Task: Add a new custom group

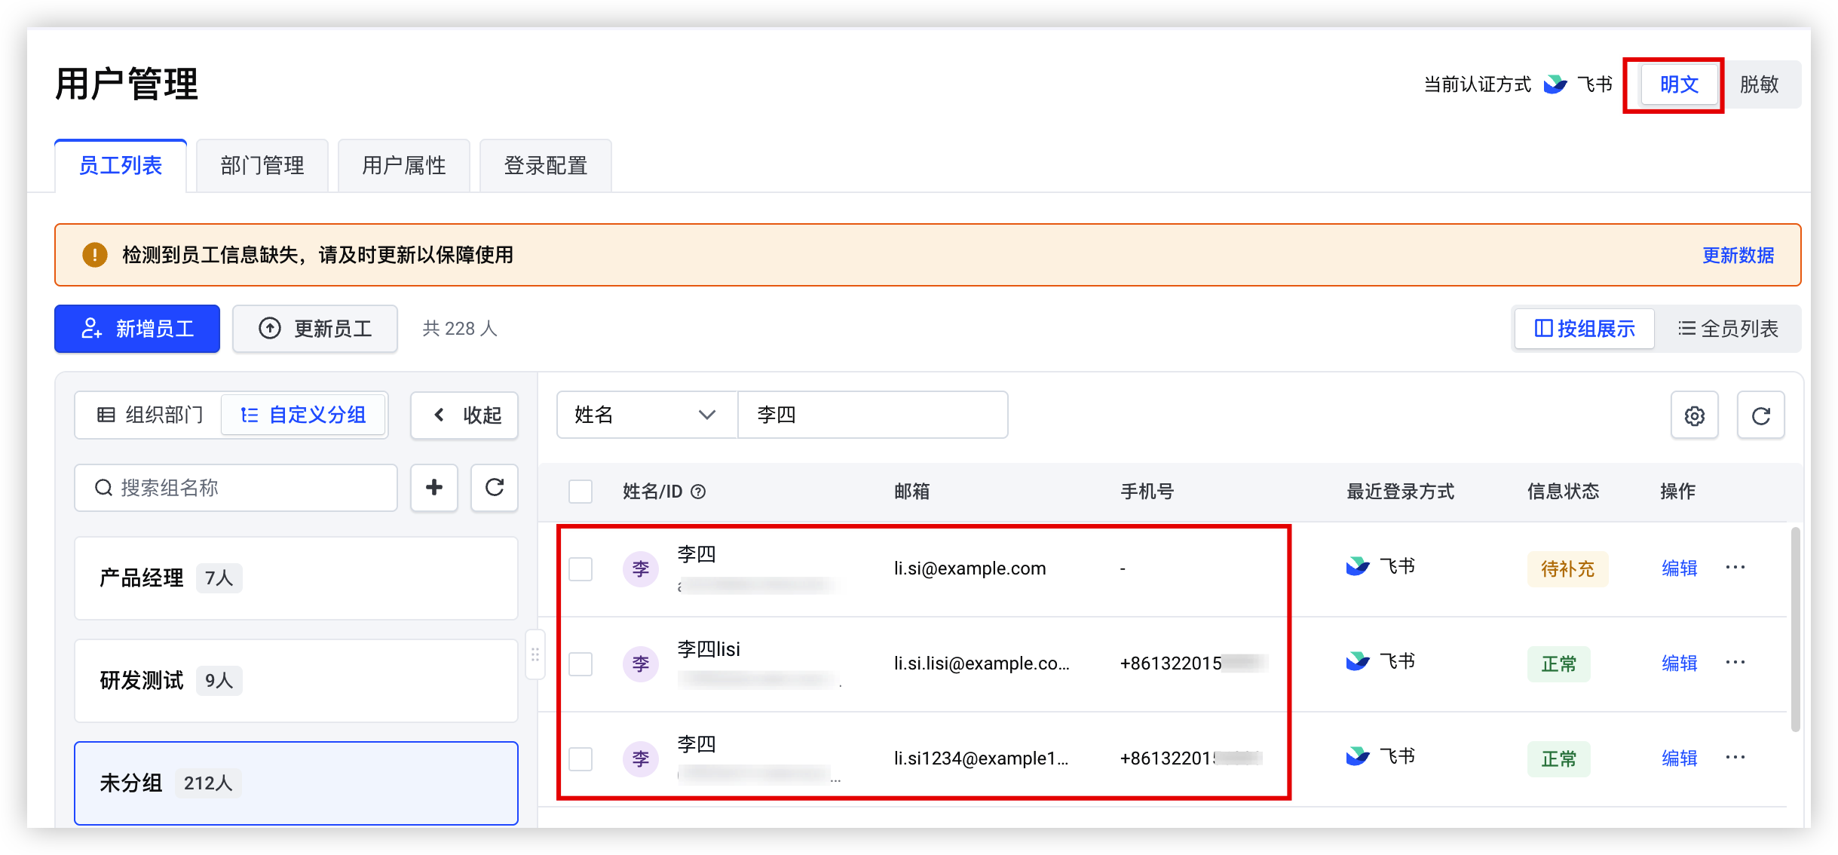Action: coord(434,488)
